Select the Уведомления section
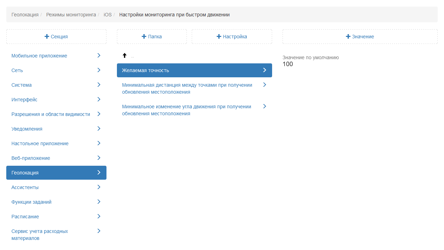This screenshot has width=444, height=250. point(27,129)
